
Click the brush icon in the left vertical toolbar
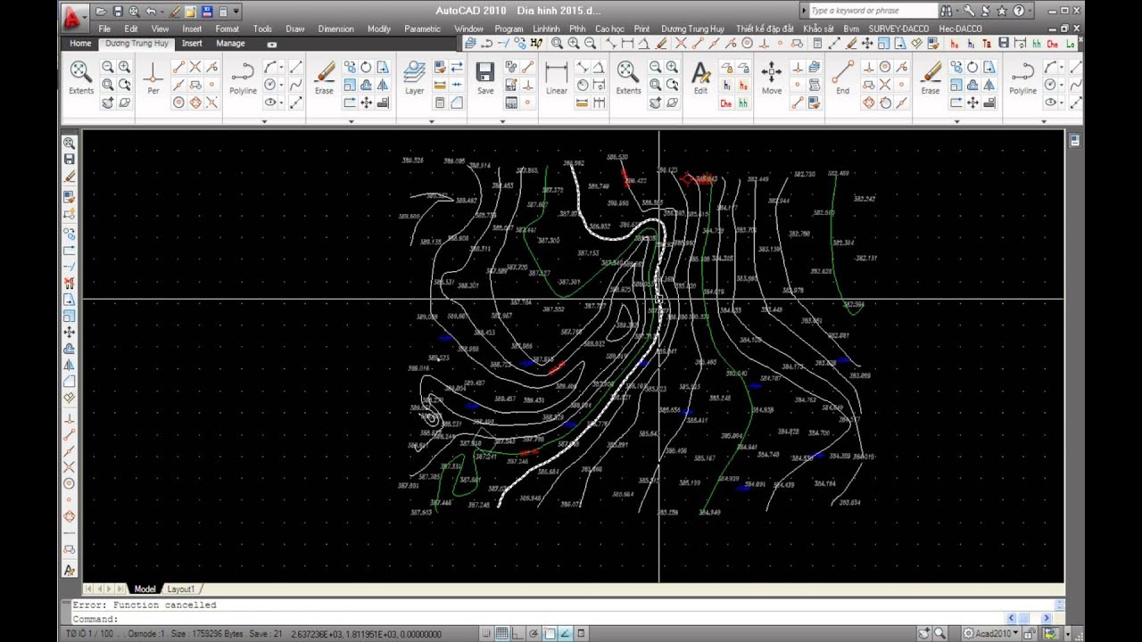(x=70, y=177)
